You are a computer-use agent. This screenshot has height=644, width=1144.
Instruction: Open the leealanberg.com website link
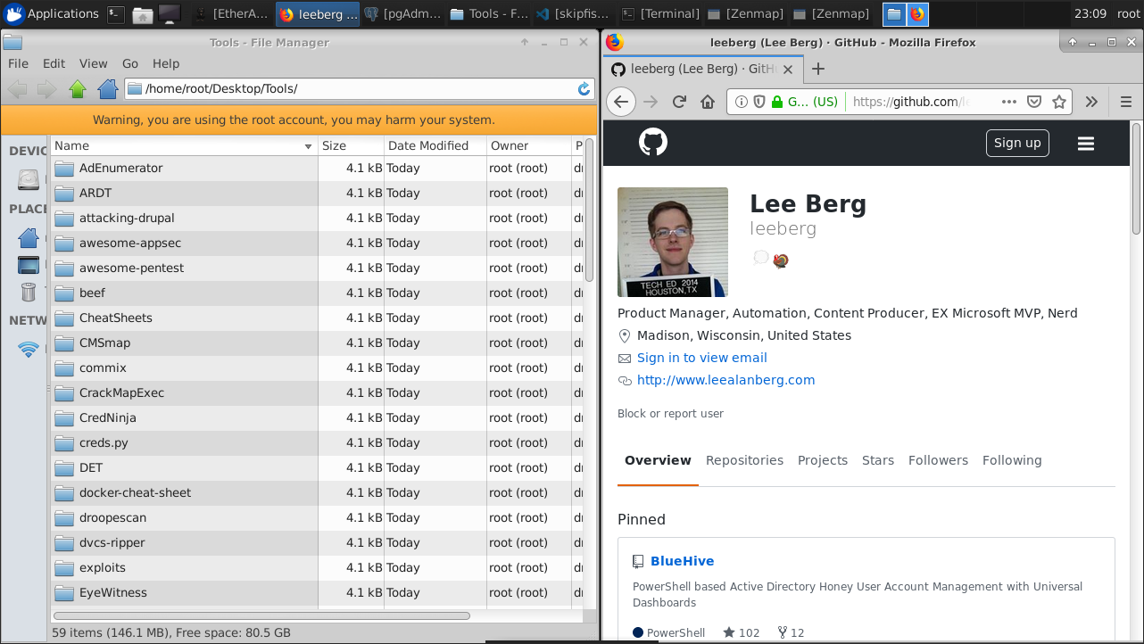pyautogui.click(x=726, y=380)
